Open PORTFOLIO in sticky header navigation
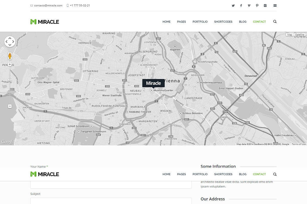The height and width of the screenshot is (204, 307). point(200,174)
